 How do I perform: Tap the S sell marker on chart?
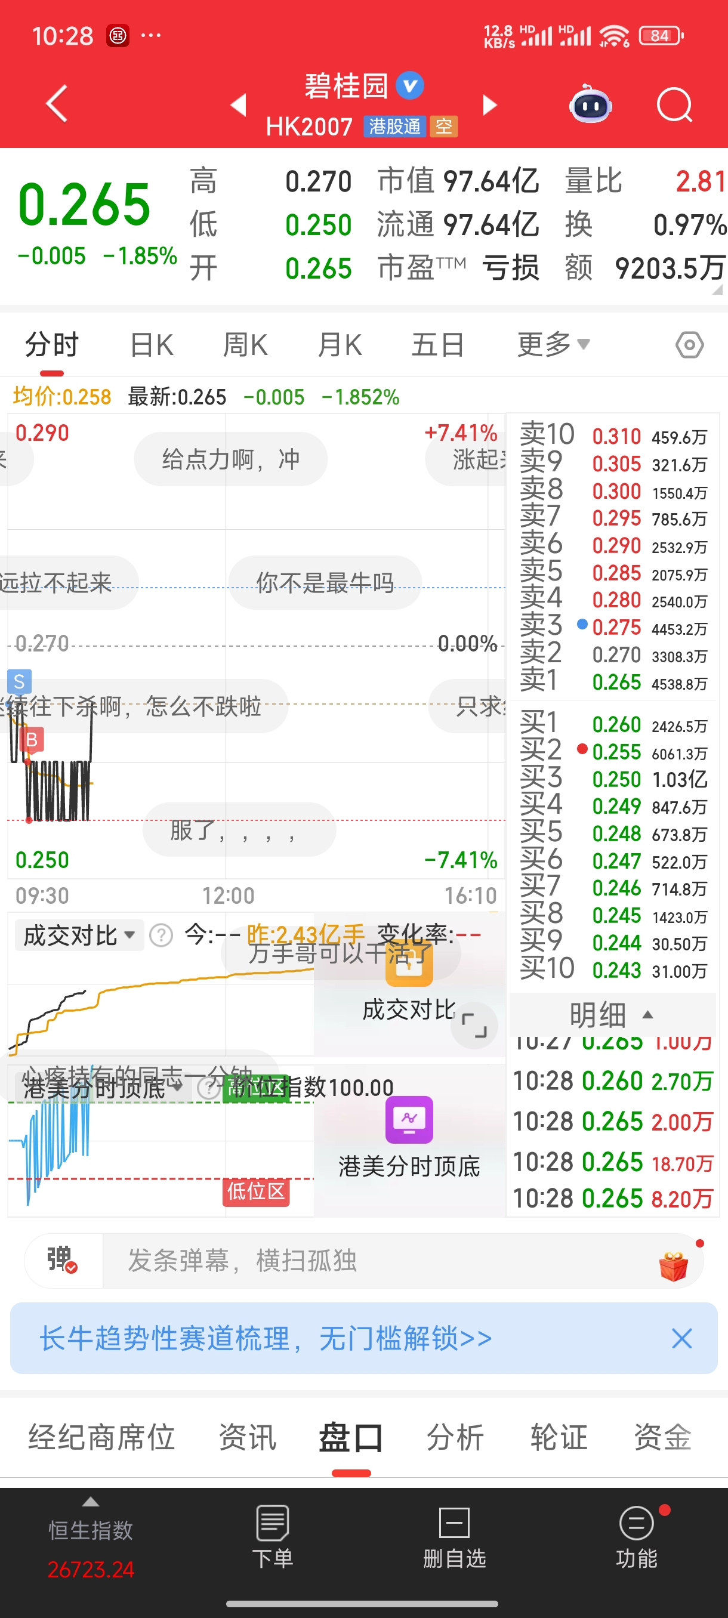tap(19, 681)
